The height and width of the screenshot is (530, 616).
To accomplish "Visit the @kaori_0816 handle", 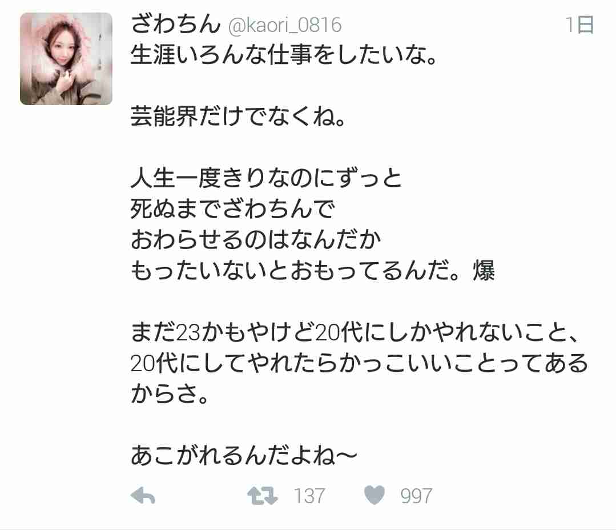I will 285,25.
